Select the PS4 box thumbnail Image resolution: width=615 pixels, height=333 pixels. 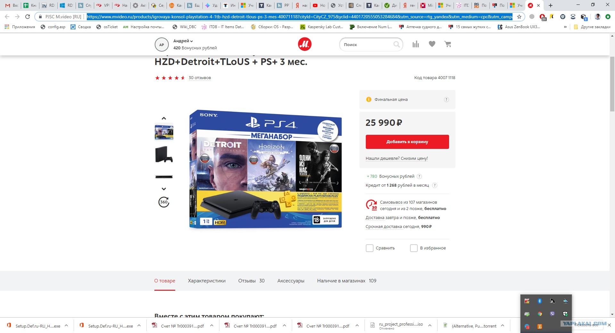[x=164, y=132]
